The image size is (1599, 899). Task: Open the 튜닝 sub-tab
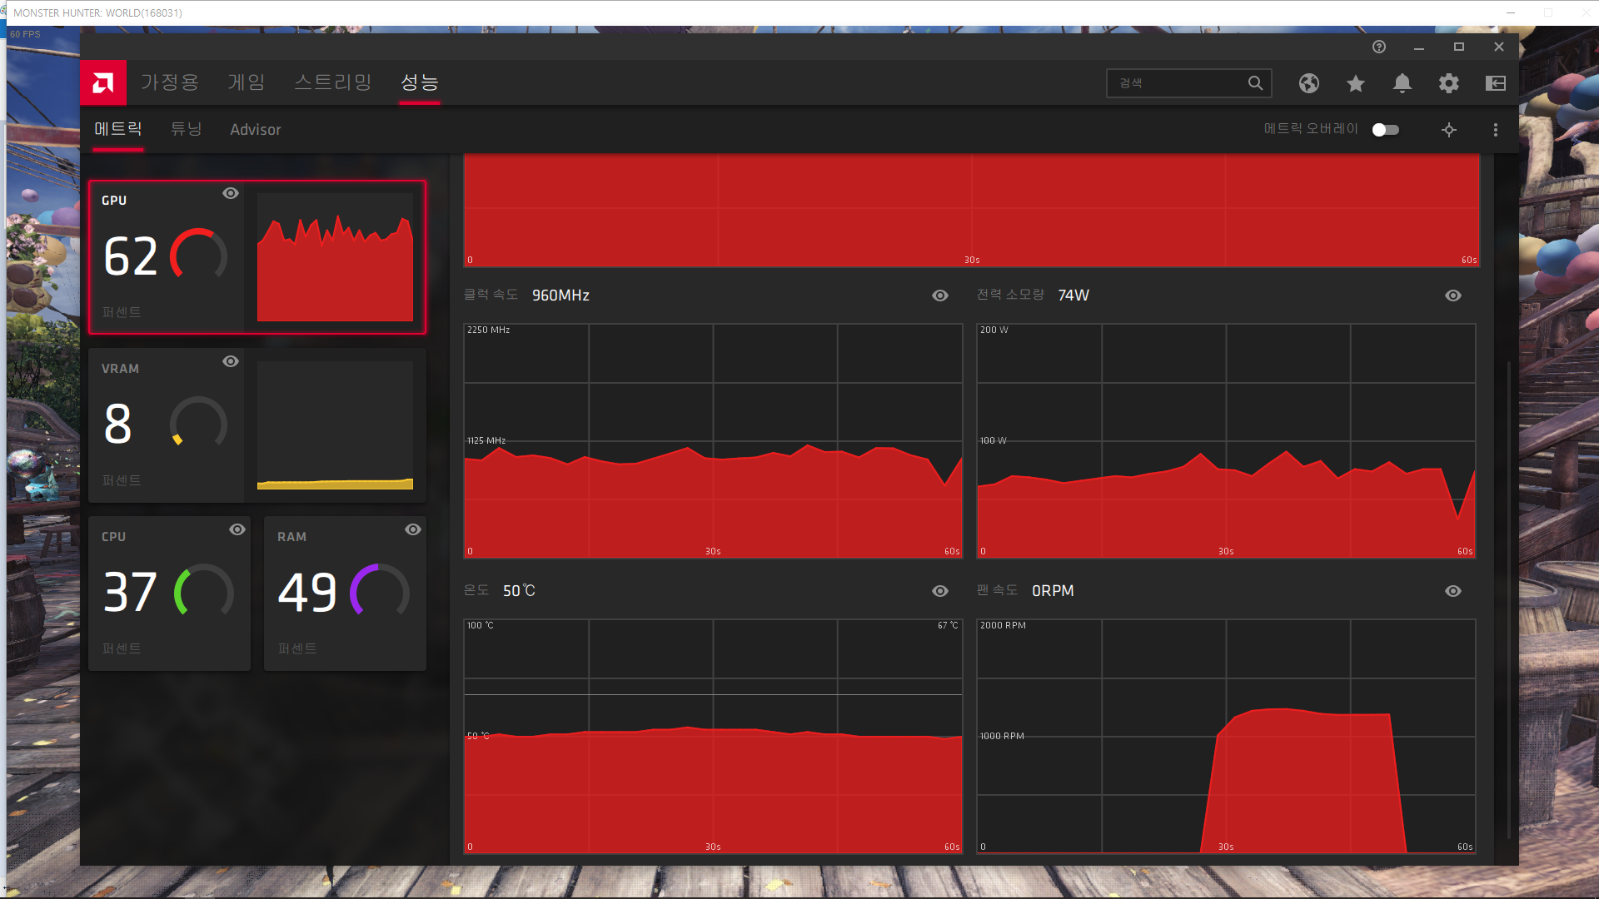pyautogui.click(x=187, y=129)
